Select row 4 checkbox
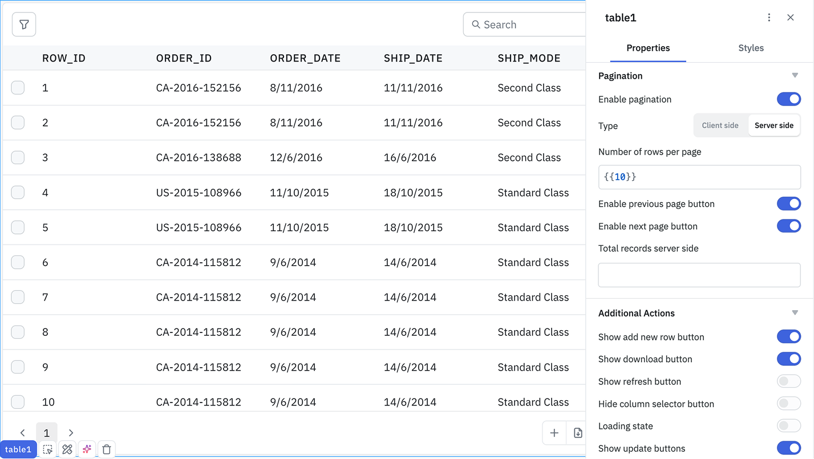 click(x=18, y=193)
